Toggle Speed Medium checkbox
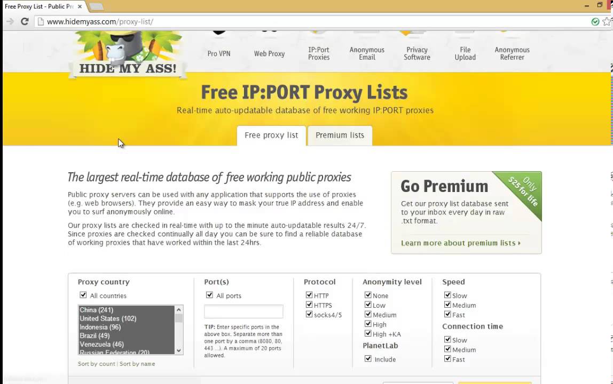This screenshot has width=613, height=384. coord(447,305)
